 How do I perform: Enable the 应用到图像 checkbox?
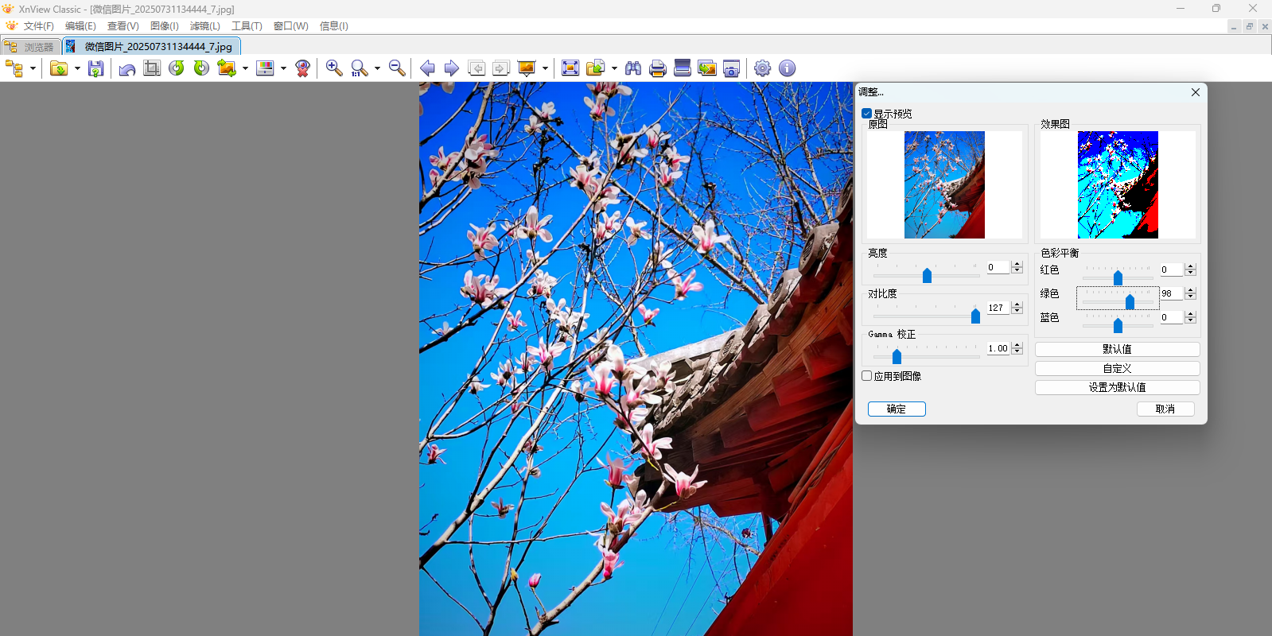tap(867, 376)
